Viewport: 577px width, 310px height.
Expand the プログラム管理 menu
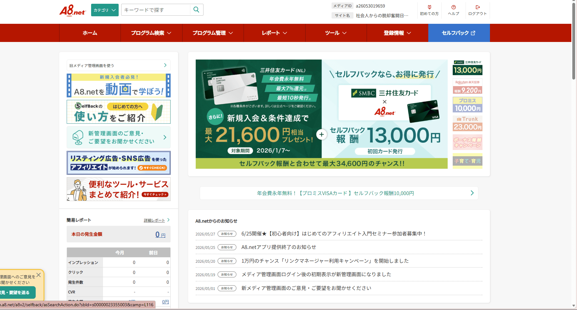coord(213,33)
